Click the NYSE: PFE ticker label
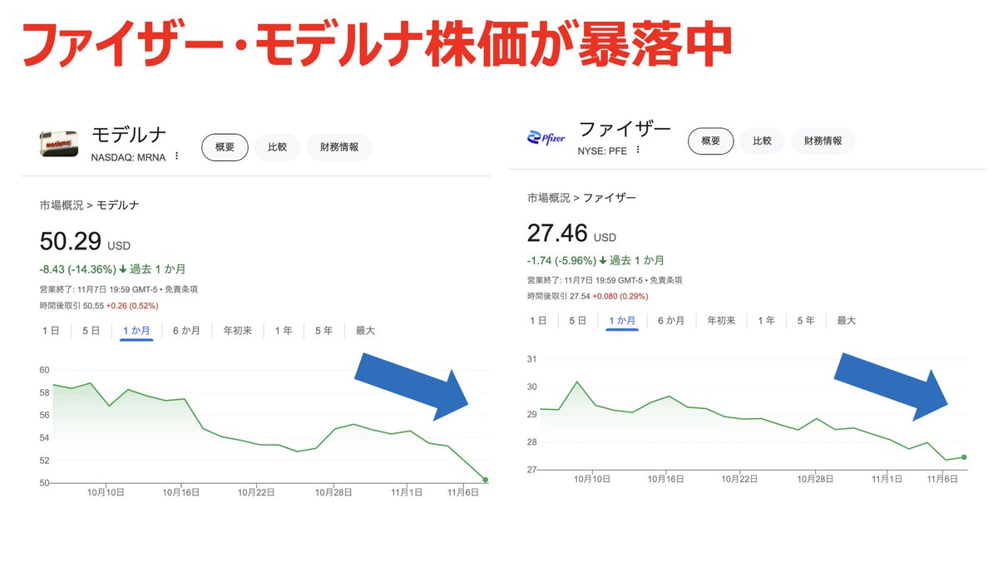 pyautogui.click(x=602, y=150)
